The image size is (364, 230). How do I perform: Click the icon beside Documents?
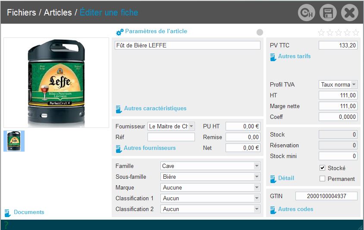(x=7, y=213)
